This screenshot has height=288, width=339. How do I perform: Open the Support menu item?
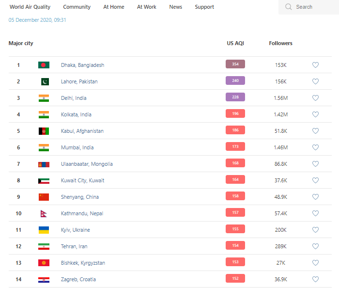(204, 7)
